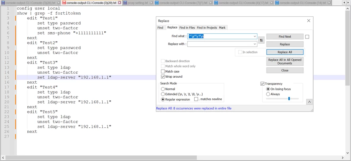Open the Find in Files tab
This screenshot has width=351, height=161.
pyautogui.click(x=187, y=27)
